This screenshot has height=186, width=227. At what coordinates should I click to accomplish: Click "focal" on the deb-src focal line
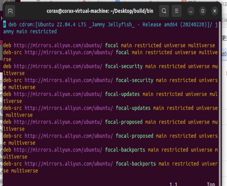pyautogui.click(x=122, y=52)
